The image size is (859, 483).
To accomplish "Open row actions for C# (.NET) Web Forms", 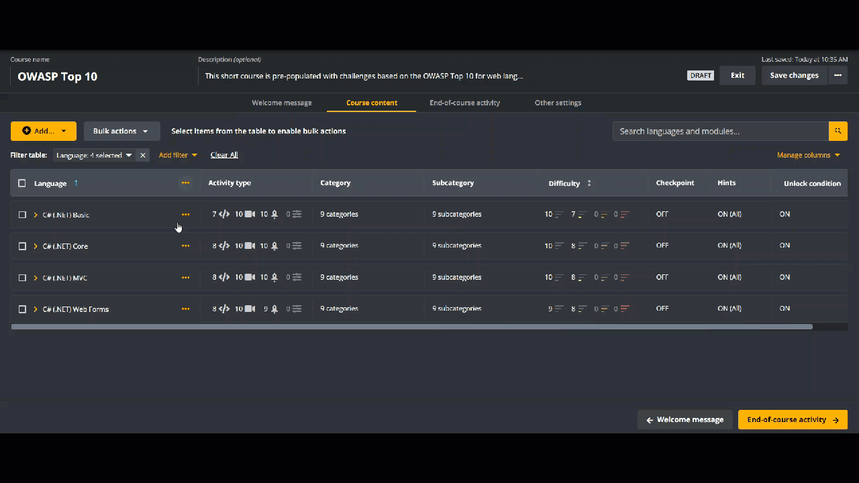I will (x=185, y=309).
